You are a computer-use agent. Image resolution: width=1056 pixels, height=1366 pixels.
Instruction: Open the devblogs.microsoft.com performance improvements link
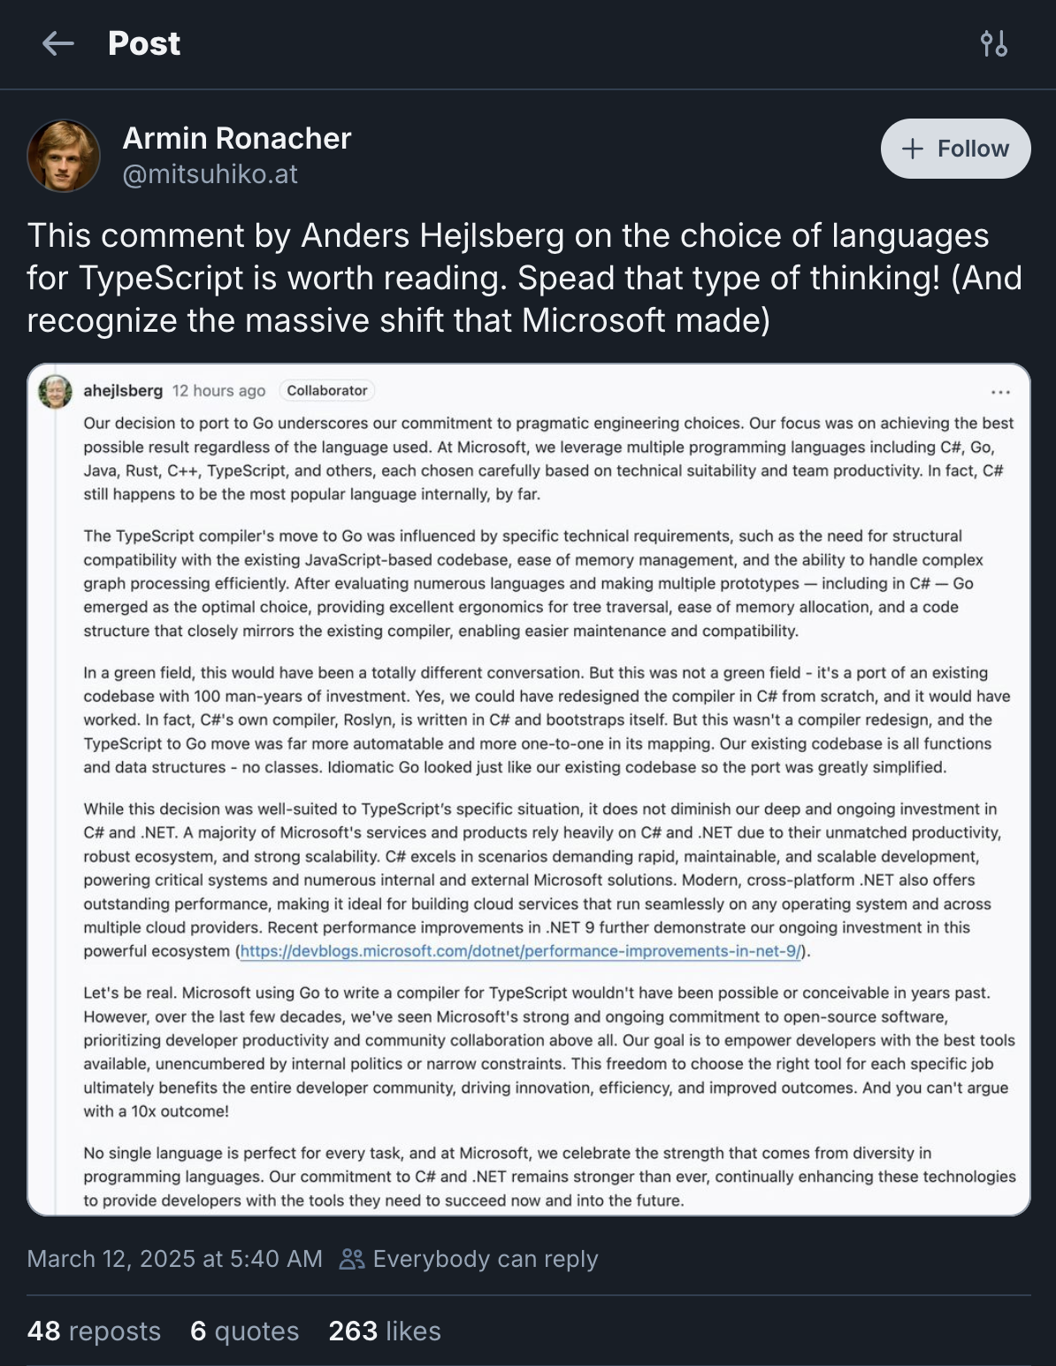tap(520, 951)
